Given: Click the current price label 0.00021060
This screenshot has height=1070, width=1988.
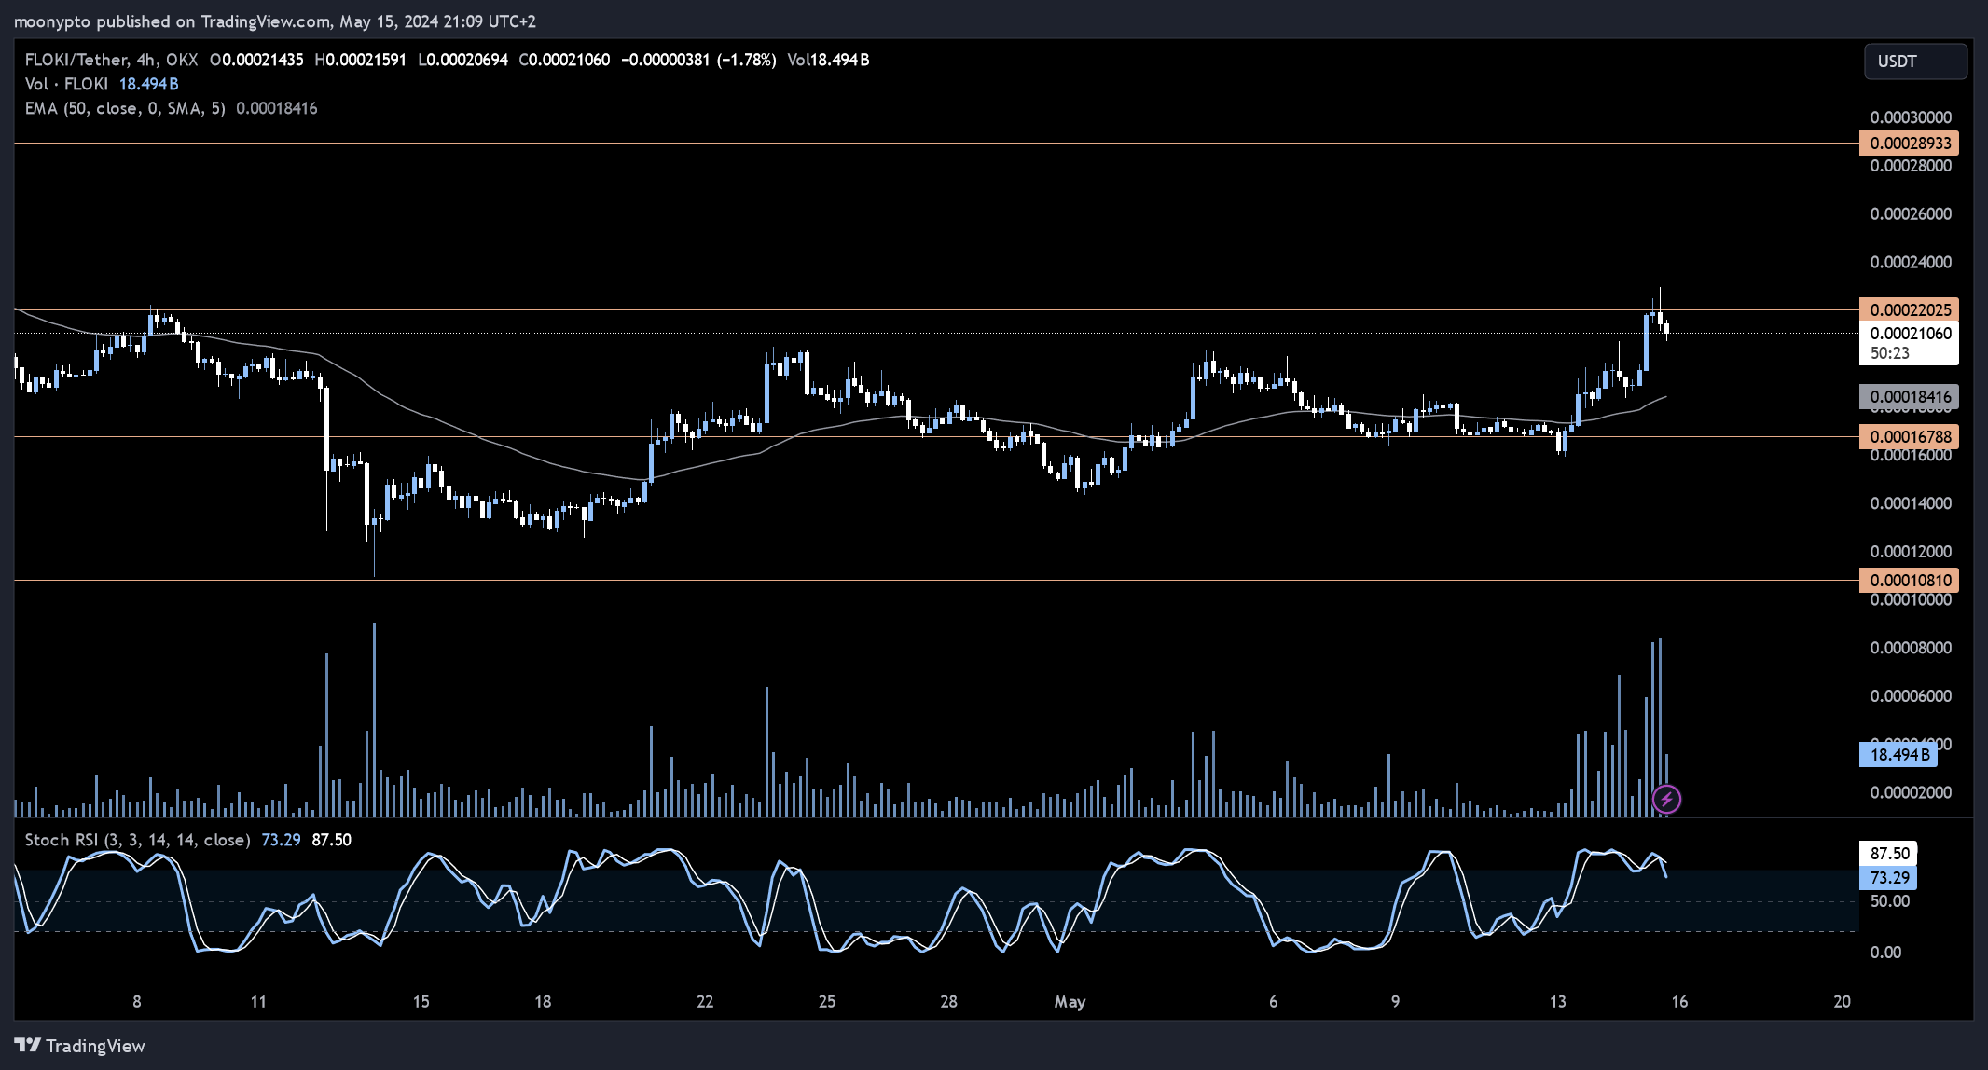Looking at the screenshot, I should (x=1910, y=334).
